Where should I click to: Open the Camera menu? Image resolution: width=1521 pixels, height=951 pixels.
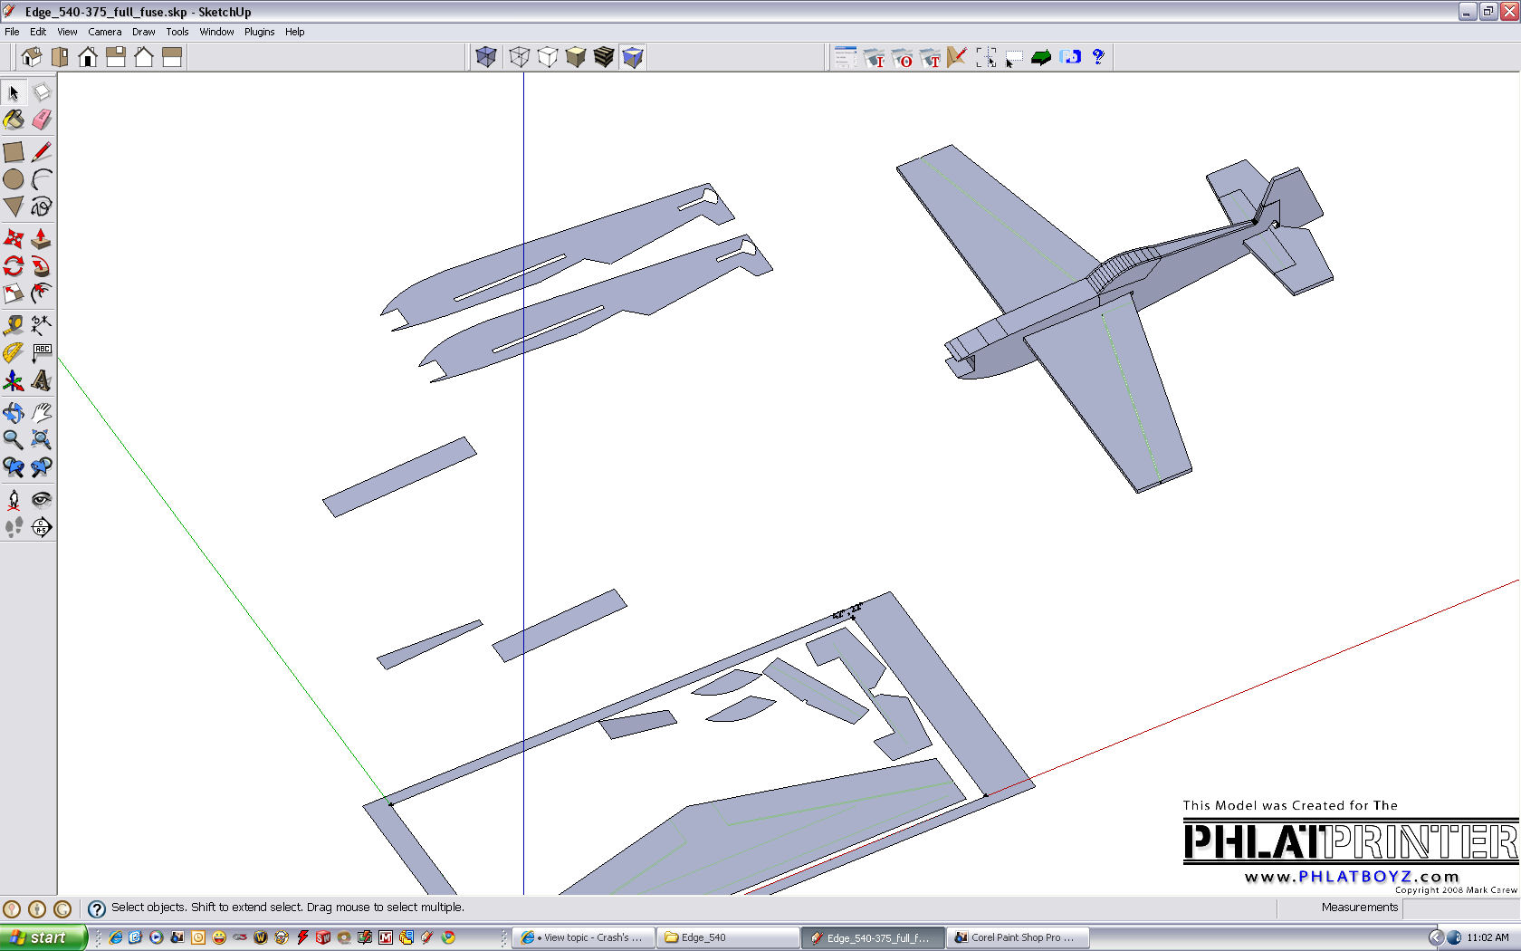pos(104,32)
